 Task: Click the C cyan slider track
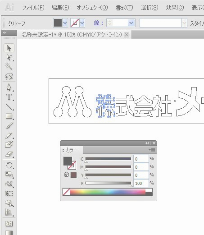[108, 159]
